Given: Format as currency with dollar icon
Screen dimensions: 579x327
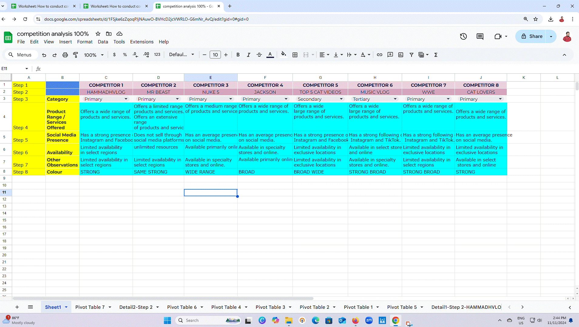Looking at the screenshot, I should (114, 55).
